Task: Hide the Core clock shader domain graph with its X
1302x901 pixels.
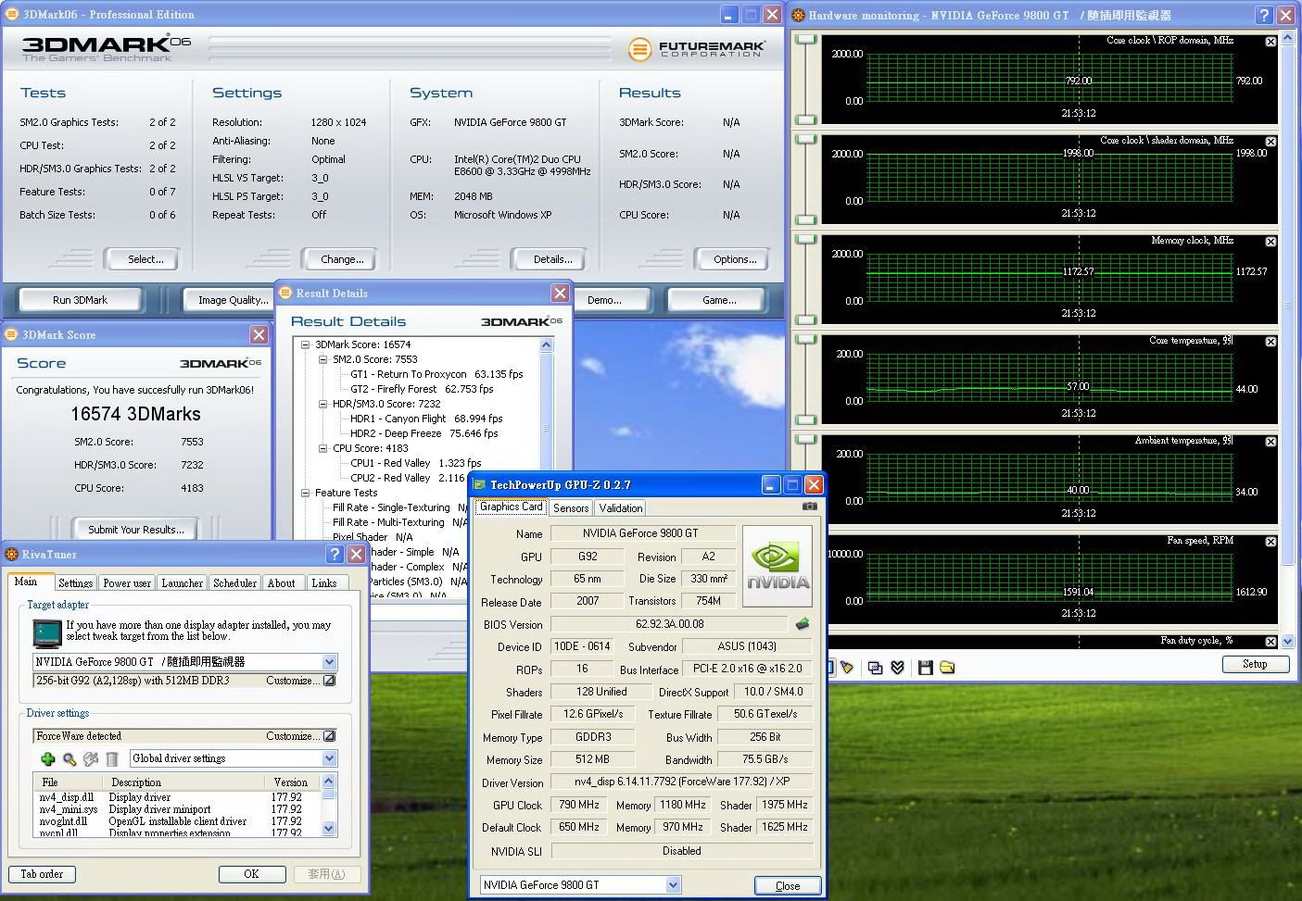Action: click(x=1270, y=142)
